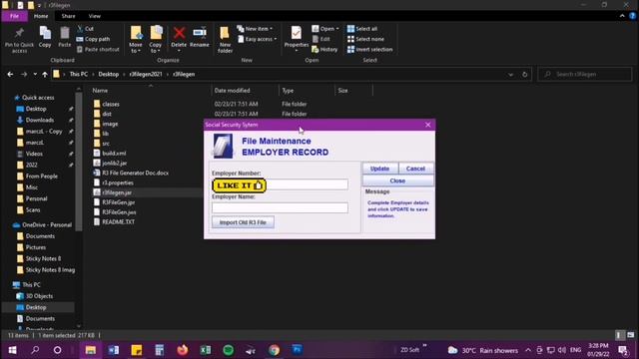Viewport: 639px width, 359px height.
Task: Click the Employer Number input field
Action: click(280, 184)
